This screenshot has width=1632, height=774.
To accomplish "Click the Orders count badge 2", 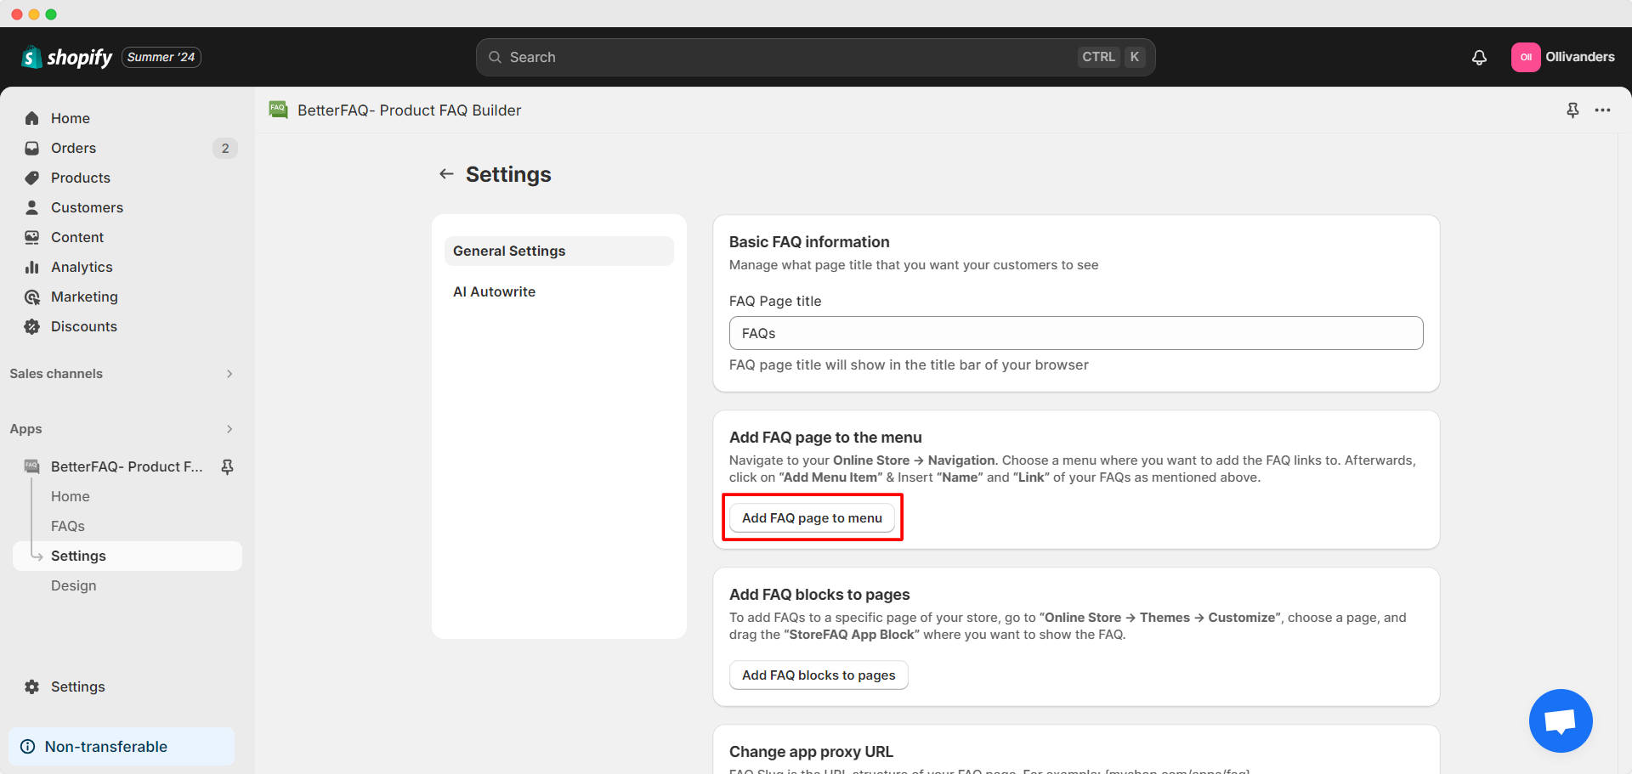I will (224, 148).
